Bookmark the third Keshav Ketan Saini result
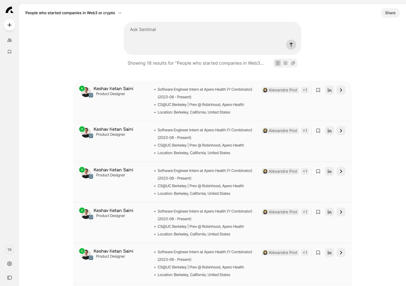406x286 pixels. pyautogui.click(x=318, y=171)
